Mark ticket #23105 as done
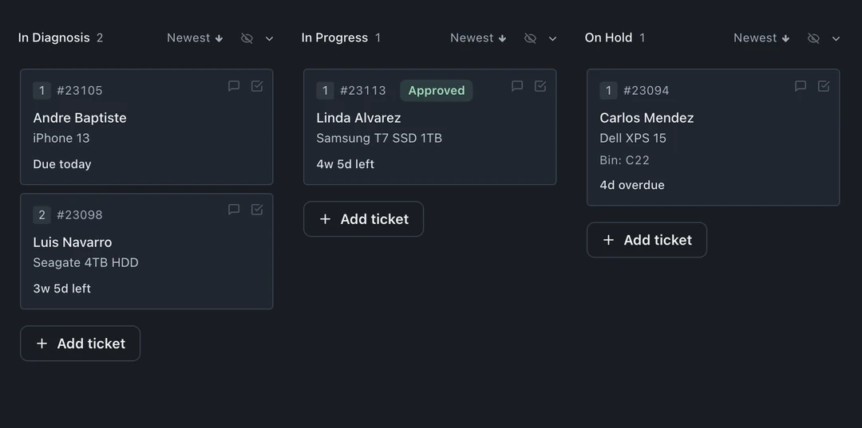The width and height of the screenshot is (862, 428). click(257, 86)
